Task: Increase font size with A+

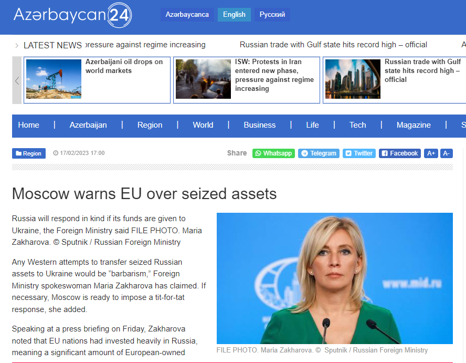Action: [x=431, y=153]
